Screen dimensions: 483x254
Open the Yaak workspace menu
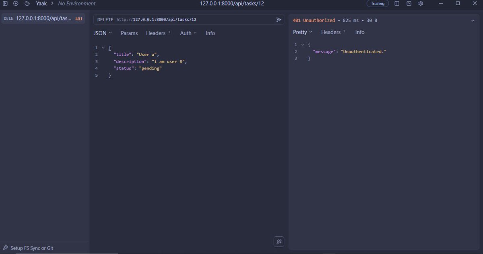(42, 4)
